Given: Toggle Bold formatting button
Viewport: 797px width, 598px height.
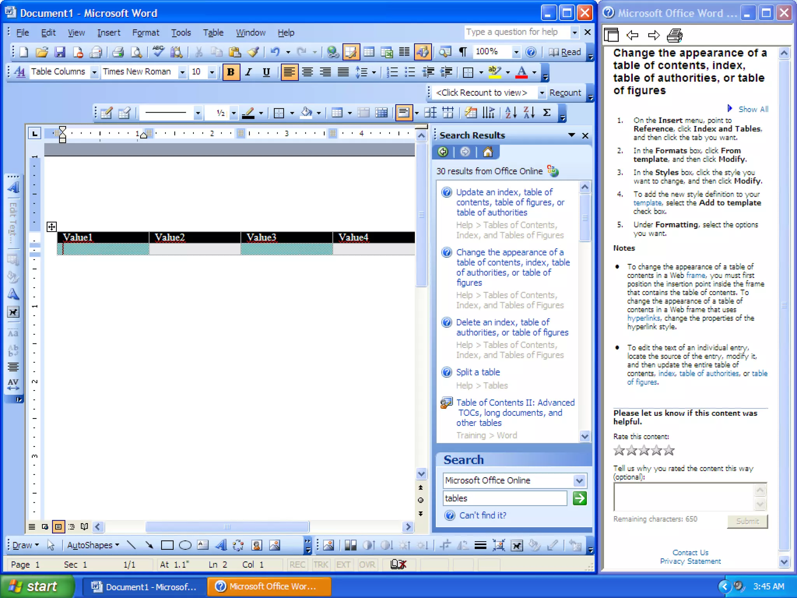Looking at the screenshot, I should [x=230, y=72].
